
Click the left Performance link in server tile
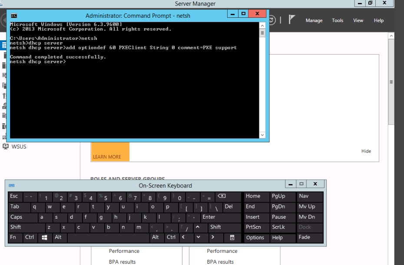click(x=124, y=251)
